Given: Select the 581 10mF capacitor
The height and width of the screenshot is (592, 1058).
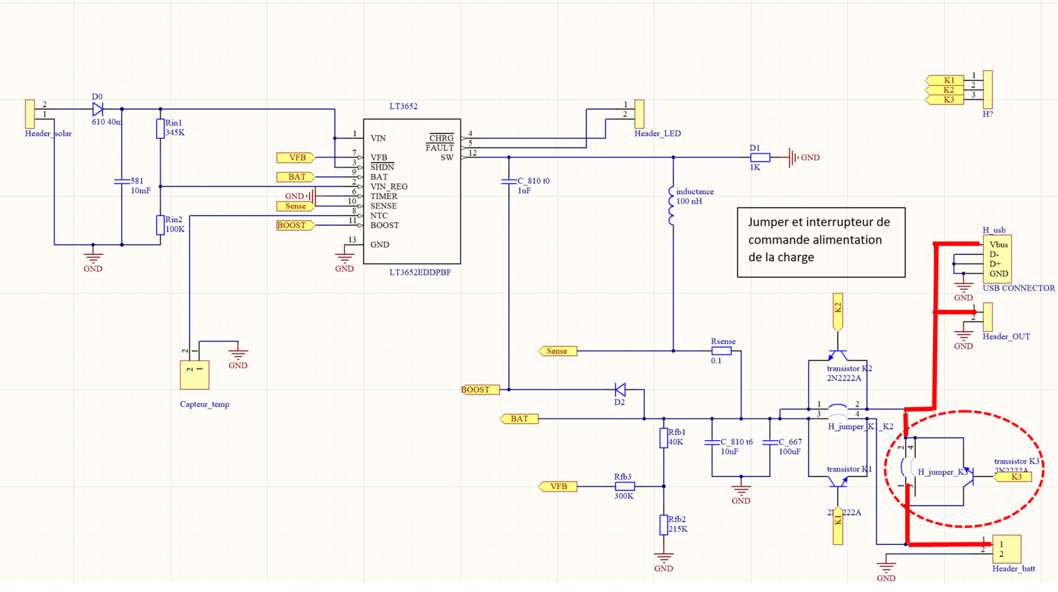Looking at the screenshot, I should pos(122,181).
